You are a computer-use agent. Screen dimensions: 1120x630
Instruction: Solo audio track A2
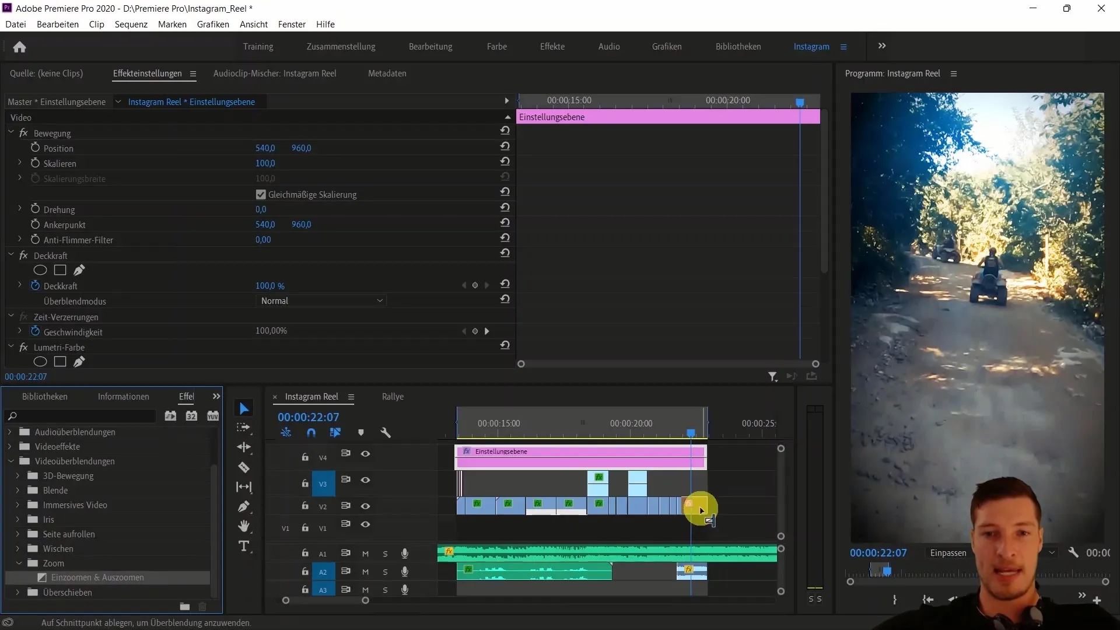pos(385,572)
